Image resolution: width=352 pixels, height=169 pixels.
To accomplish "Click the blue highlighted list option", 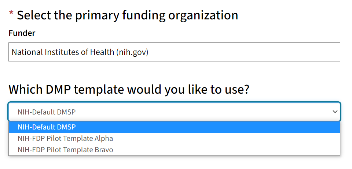I will point(174,127).
